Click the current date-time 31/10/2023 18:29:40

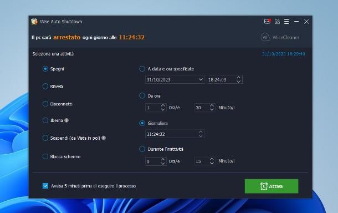click(284, 54)
